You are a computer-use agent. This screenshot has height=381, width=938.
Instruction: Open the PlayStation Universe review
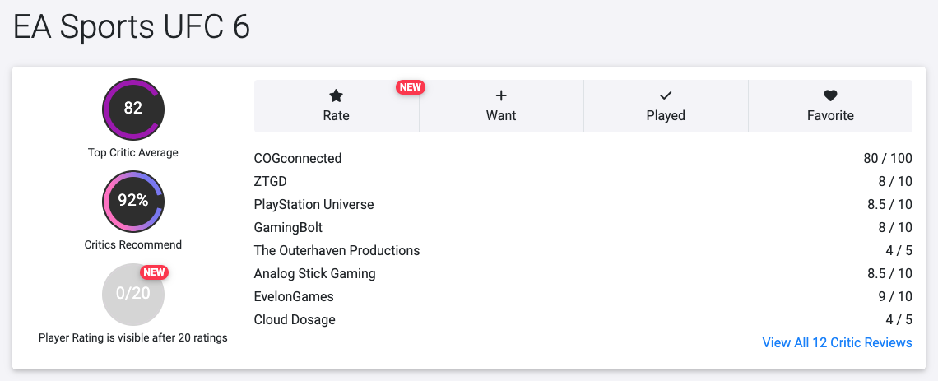(314, 205)
